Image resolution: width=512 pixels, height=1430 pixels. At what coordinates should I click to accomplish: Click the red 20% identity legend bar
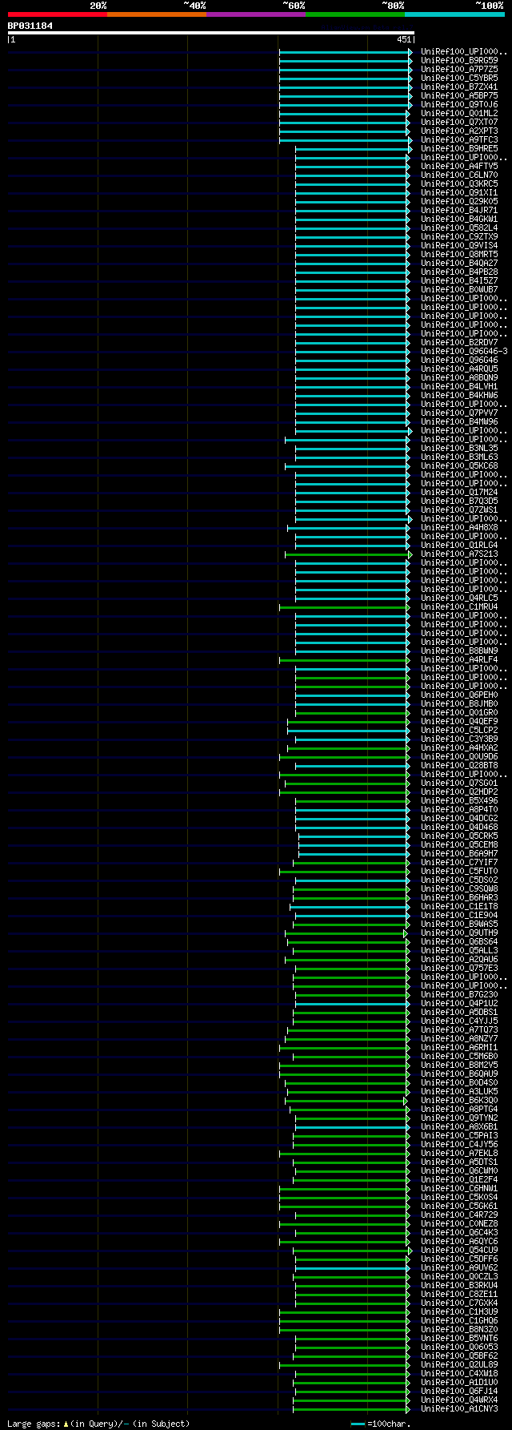tap(57, 14)
